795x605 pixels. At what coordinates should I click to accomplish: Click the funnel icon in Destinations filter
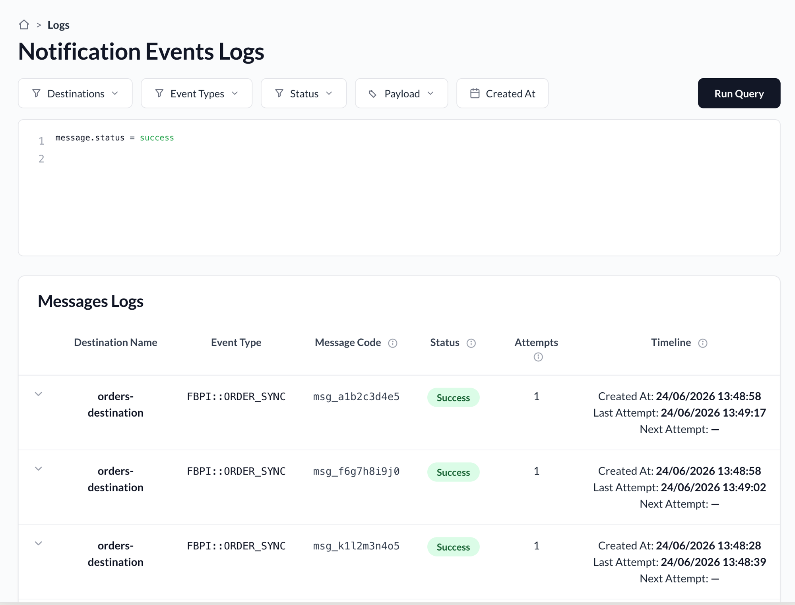37,93
